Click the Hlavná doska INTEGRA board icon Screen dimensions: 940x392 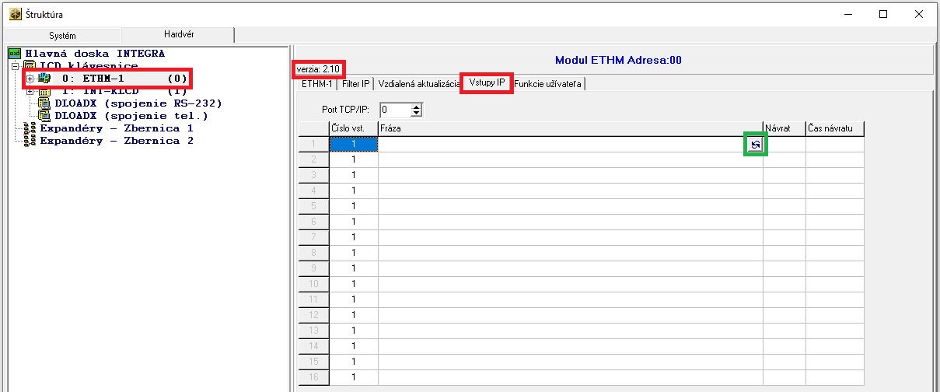13,53
